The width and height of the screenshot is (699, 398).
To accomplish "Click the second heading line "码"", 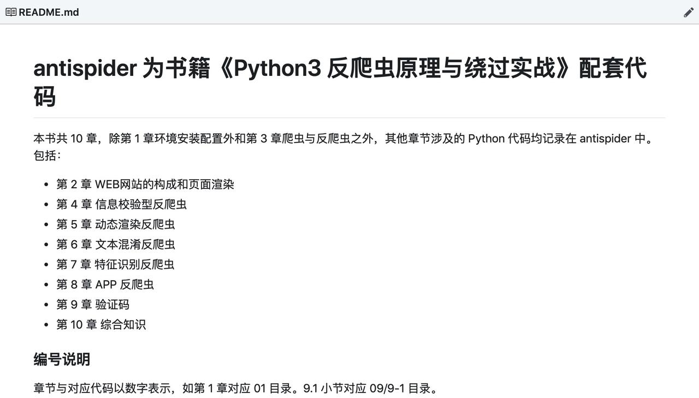I will coord(45,97).
